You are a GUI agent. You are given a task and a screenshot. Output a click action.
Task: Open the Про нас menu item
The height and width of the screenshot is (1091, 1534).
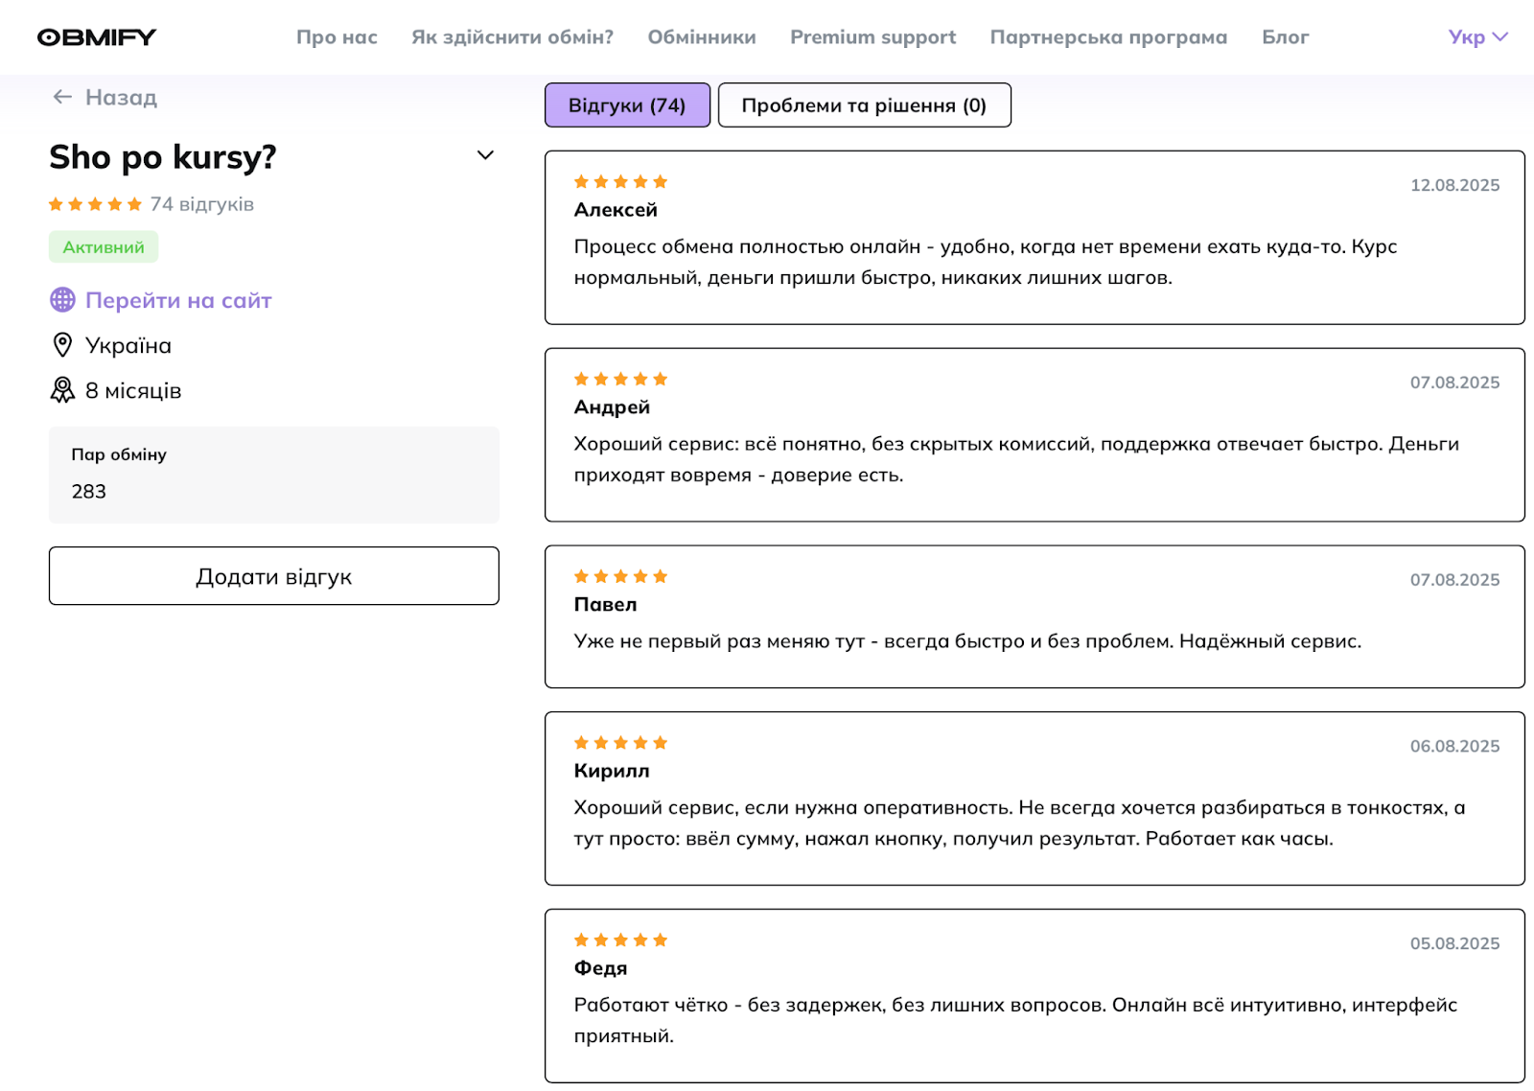pyautogui.click(x=337, y=37)
